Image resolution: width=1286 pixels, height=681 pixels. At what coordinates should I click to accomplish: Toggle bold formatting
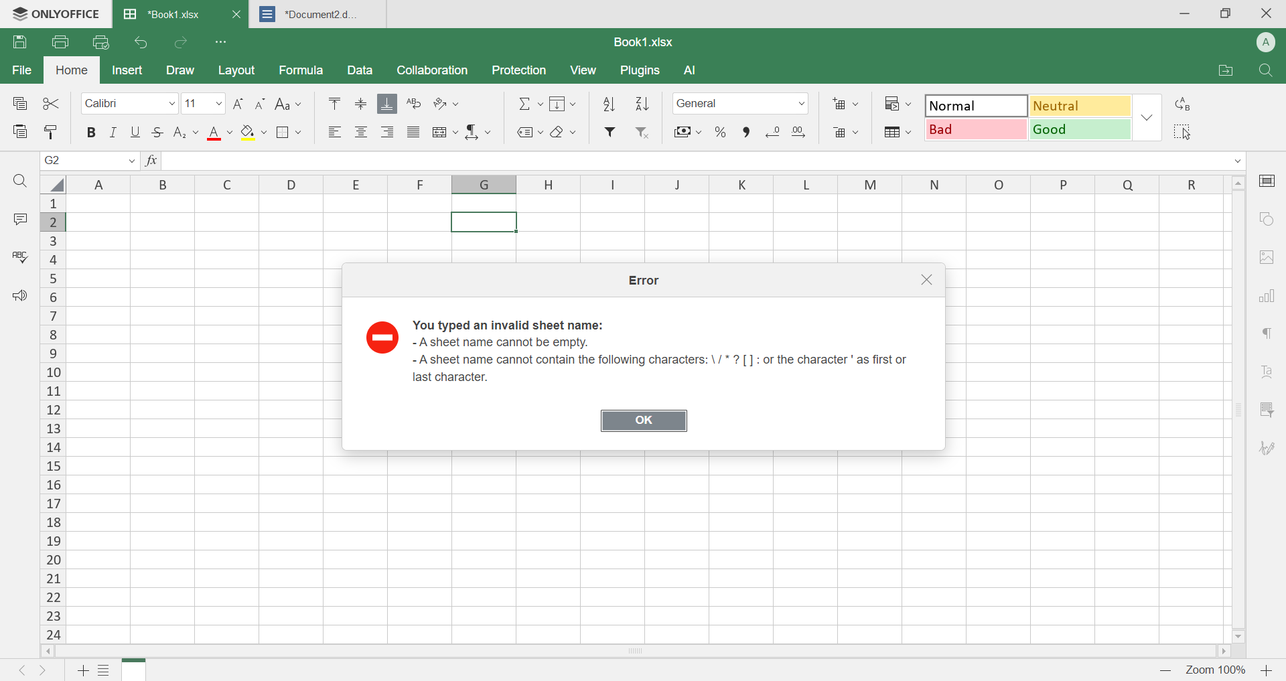(91, 132)
